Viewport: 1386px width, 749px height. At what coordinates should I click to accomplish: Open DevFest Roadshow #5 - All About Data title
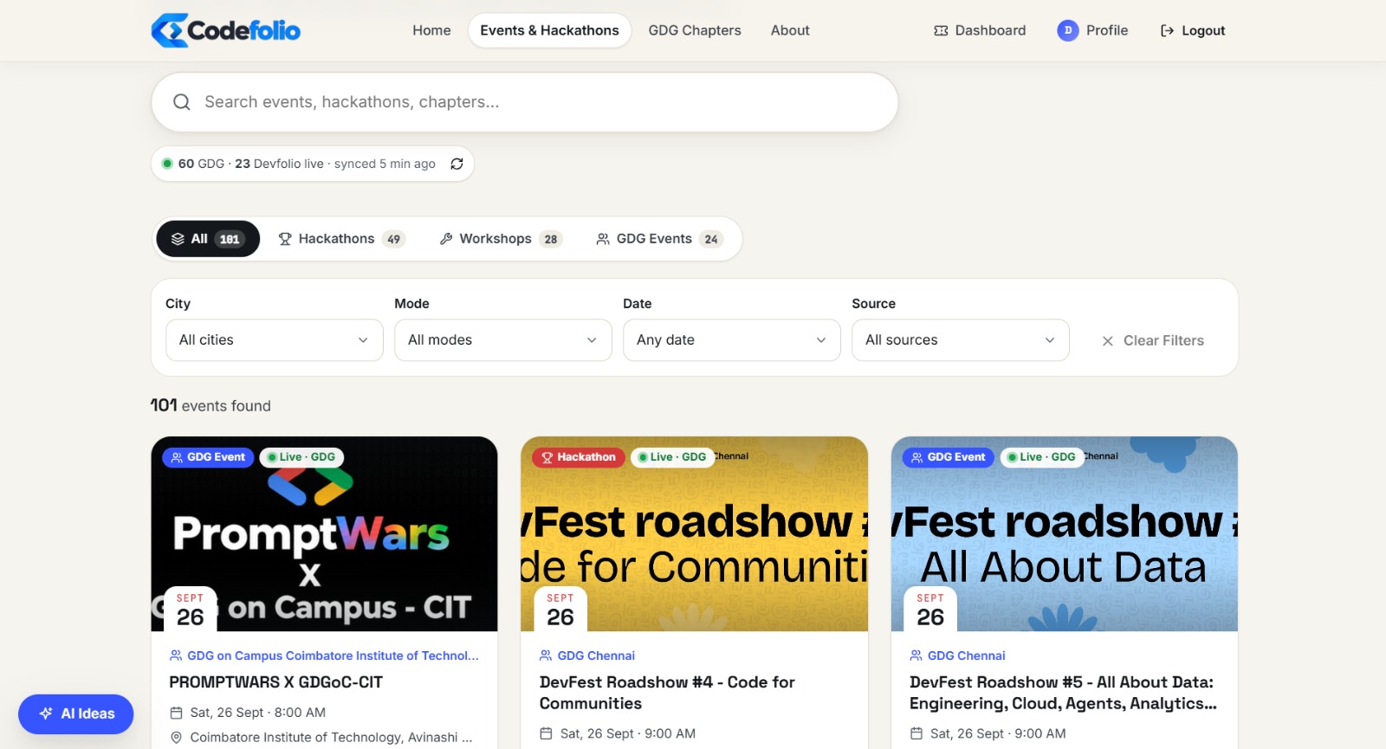coord(1063,693)
